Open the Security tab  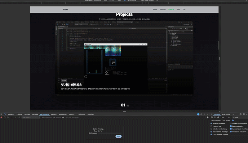click(72, 114)
